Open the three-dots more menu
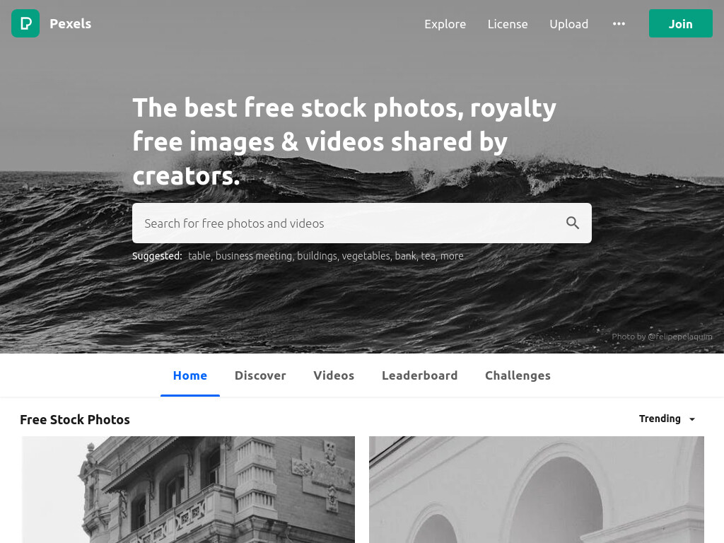Viewport: 724px width, 543px height. click(619, 23)
